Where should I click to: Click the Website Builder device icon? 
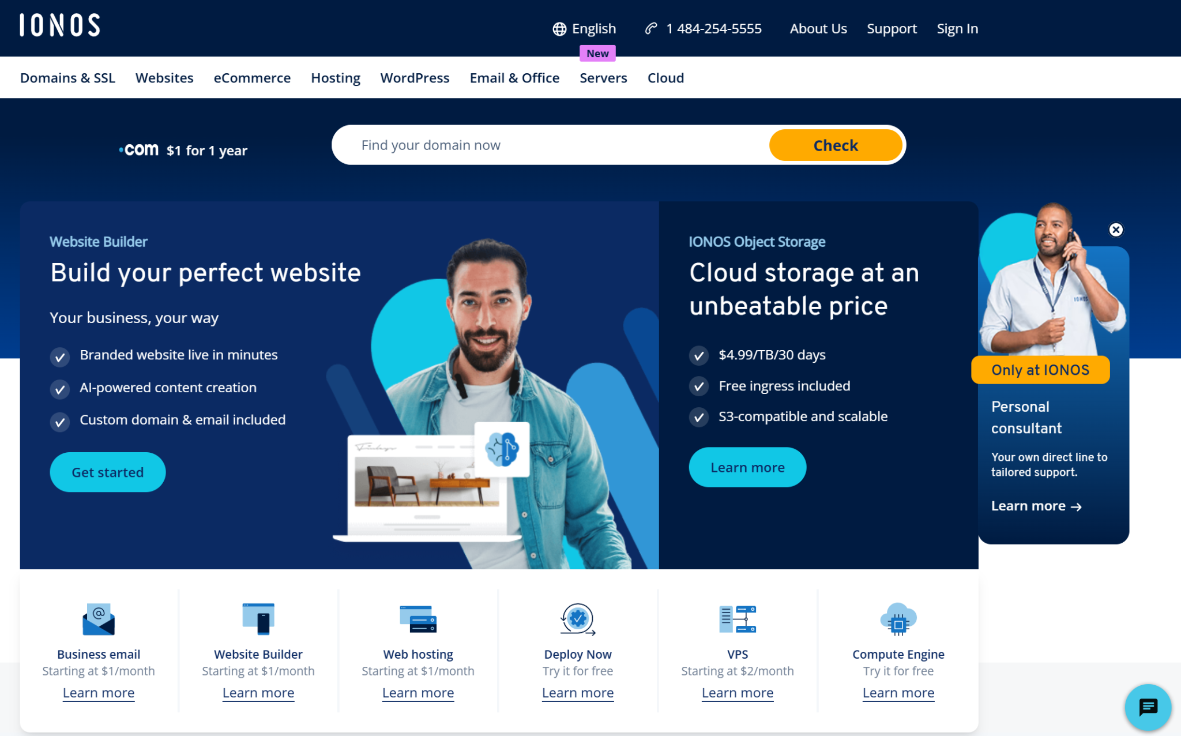(x=258, y=619)
